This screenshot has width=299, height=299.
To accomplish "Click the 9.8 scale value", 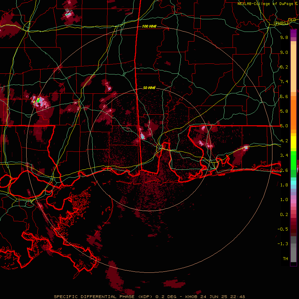I will coord(284,37).
